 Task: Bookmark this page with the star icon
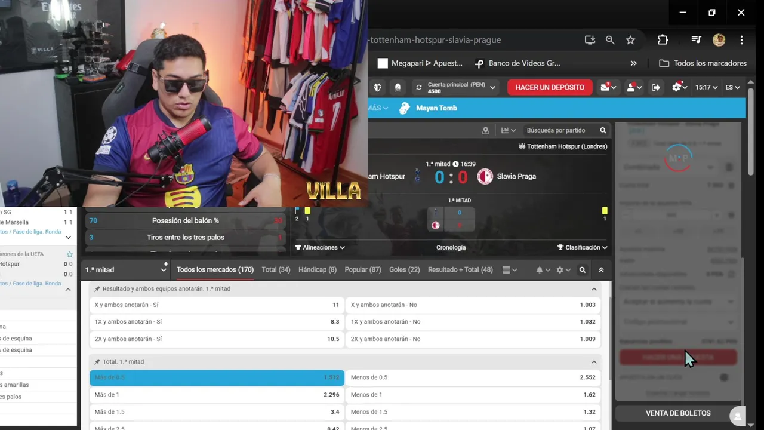630,40
